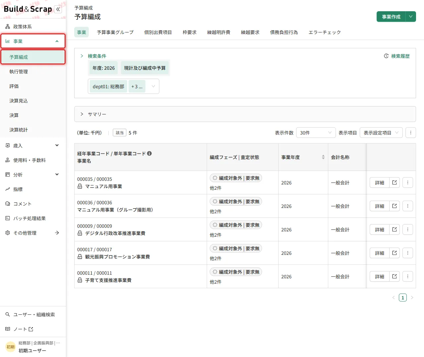
Task: Open more actions for row 000035
Action: 408,183
